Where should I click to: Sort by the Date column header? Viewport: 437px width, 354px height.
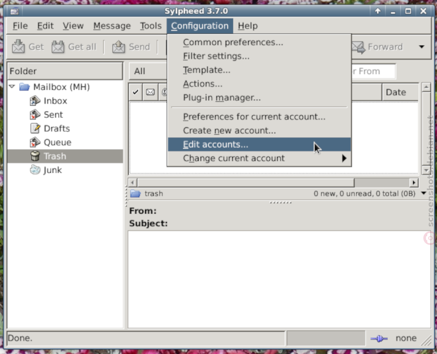[x=400, y=92]
